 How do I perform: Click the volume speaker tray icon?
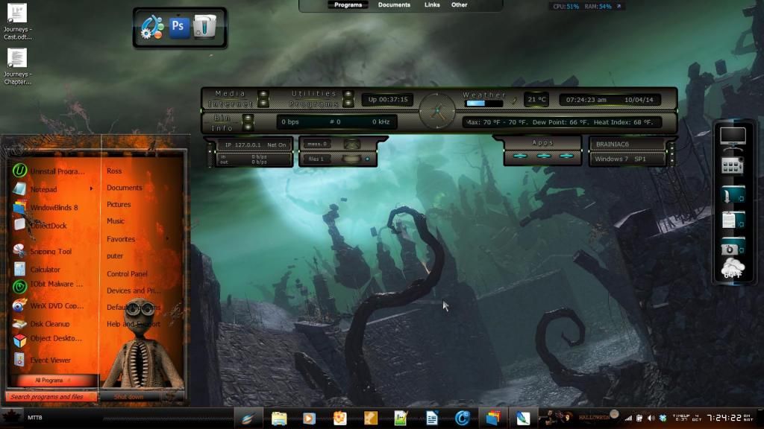tap(651, 418)
